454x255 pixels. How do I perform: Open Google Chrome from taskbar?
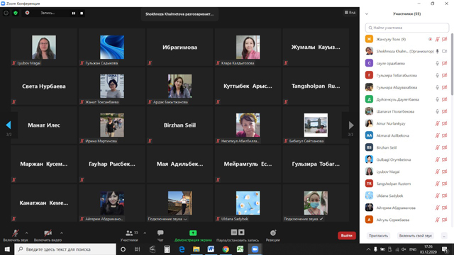(226, 249)
